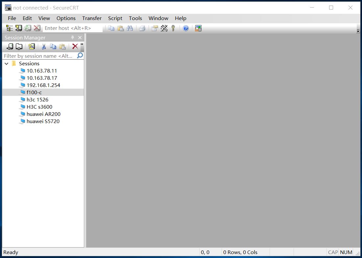Click the Quick Connect toolbar icon
This screenshot has height=258, width=362.
(x=19, y=28)
